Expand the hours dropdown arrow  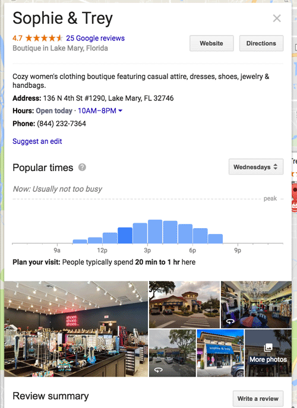[120, 110]
